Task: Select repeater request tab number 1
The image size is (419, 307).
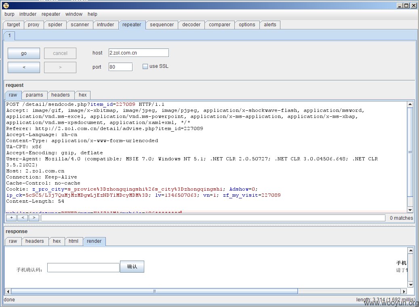Action: click(x=10, y=36)
